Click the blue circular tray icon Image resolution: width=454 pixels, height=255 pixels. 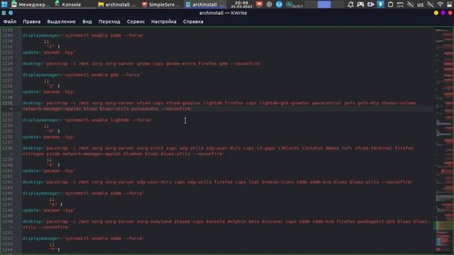click(x=279, y=4)
